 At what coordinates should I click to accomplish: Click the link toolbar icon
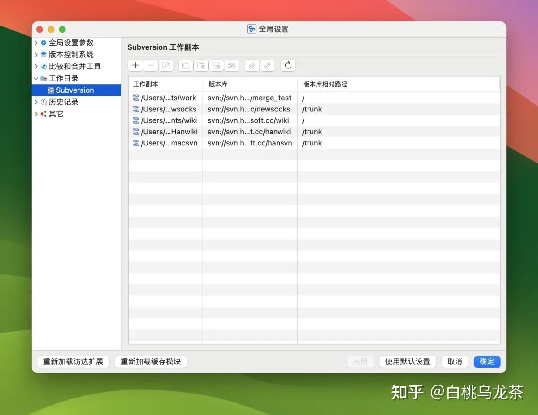tap(267, 65)
